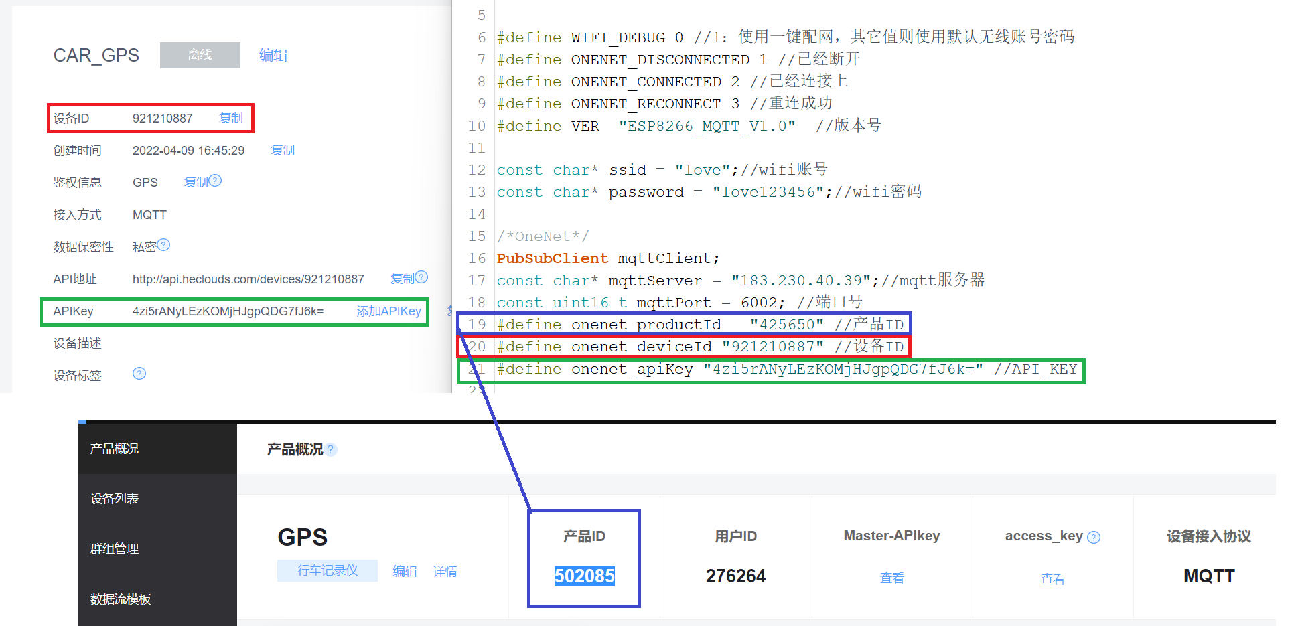
Task: Click the 设备接入协议 column header
Action: point(1209,536)
